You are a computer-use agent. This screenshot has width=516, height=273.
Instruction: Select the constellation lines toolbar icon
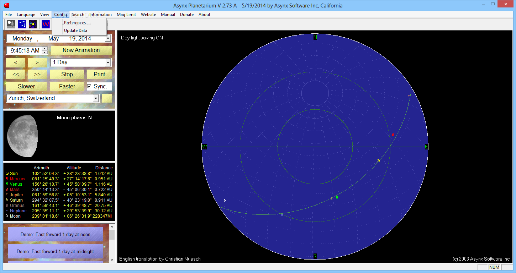tap(22, 24)
